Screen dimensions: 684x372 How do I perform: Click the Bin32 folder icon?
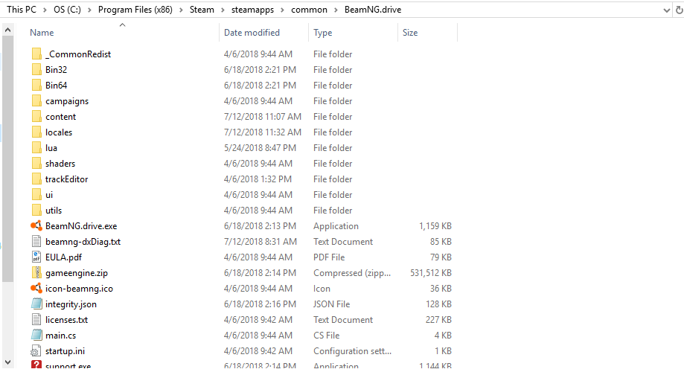pos(36,70)
